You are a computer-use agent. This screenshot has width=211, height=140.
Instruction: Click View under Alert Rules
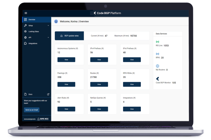[x=66, y=109]
